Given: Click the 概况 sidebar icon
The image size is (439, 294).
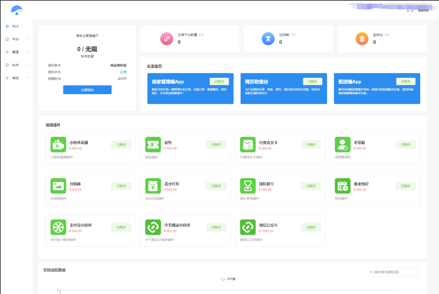Looking at the screenshot, I should click(7, 26).
